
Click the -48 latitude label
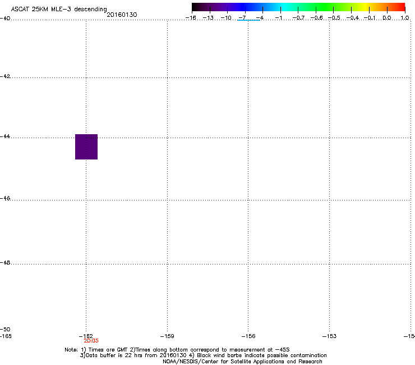coord(5,262)
